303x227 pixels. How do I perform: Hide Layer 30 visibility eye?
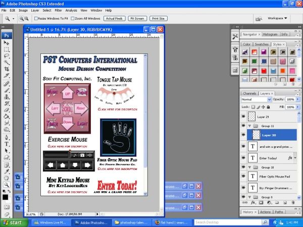tap(243, 135)
